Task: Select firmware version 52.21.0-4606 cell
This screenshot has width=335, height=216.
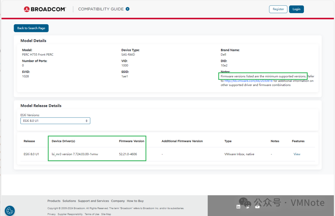Action: coord(128,154)
